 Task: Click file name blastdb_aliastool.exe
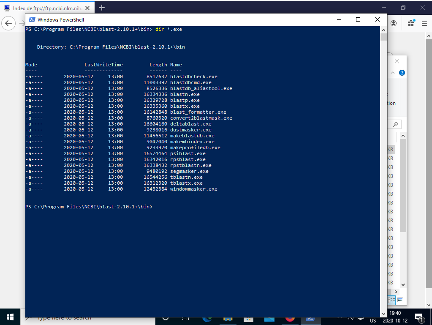pos(201,88)
